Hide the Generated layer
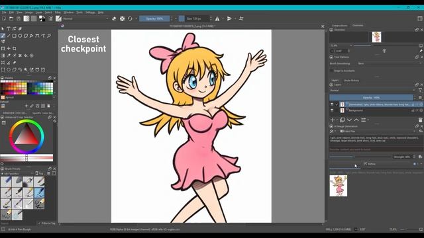 (332, 104)
